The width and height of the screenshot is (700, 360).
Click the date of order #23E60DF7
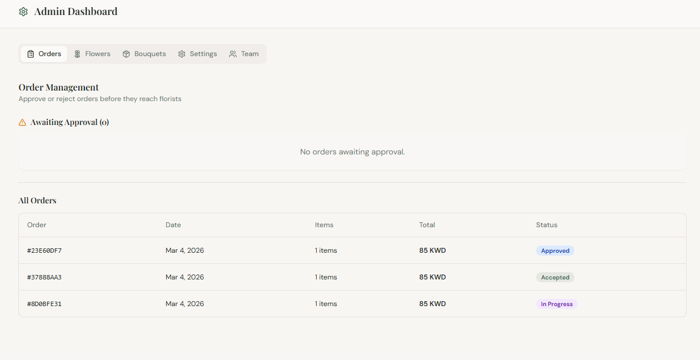184,251
